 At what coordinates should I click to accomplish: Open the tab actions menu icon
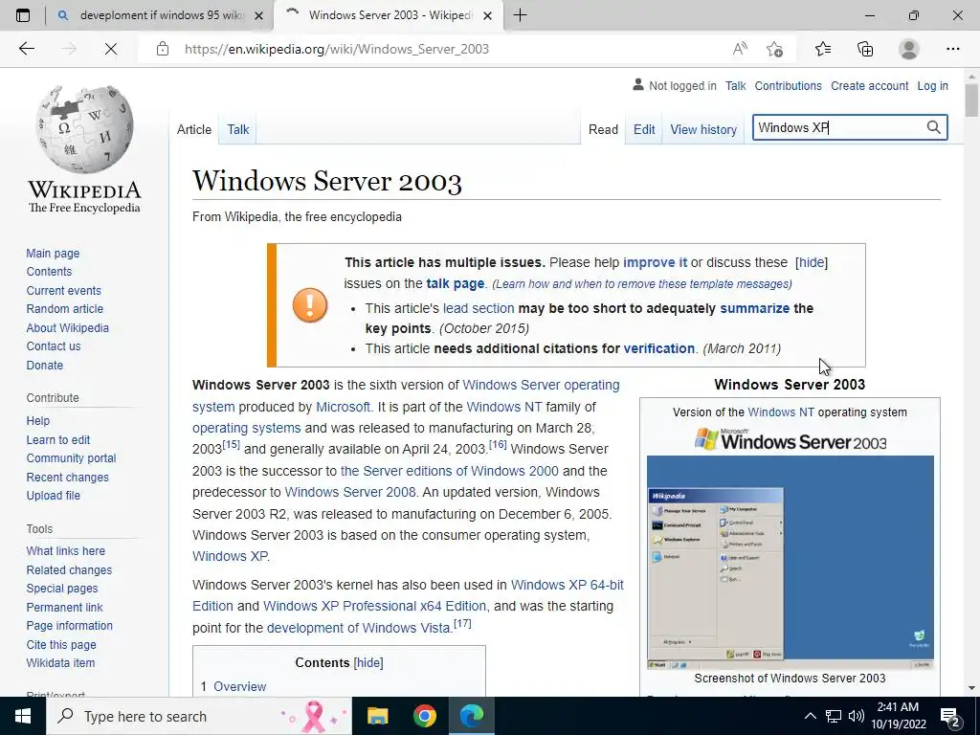pyautogui.click(x=23, y=15)
